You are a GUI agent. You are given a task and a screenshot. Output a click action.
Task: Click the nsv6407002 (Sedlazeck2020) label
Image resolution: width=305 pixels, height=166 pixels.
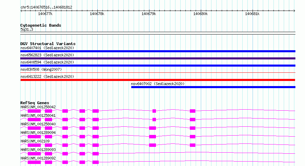[x=158, y=84]
